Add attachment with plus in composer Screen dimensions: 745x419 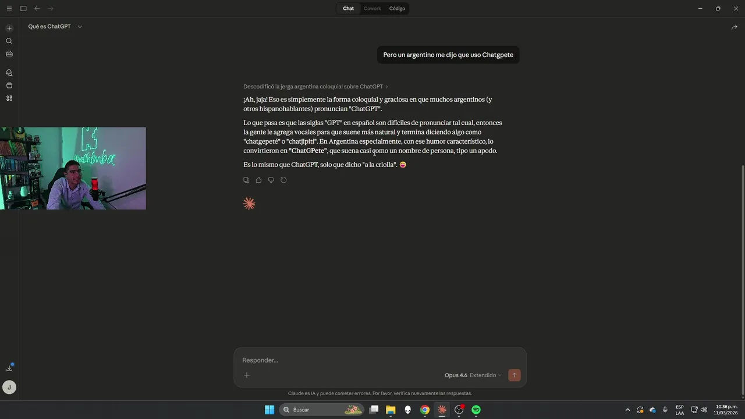247,375
